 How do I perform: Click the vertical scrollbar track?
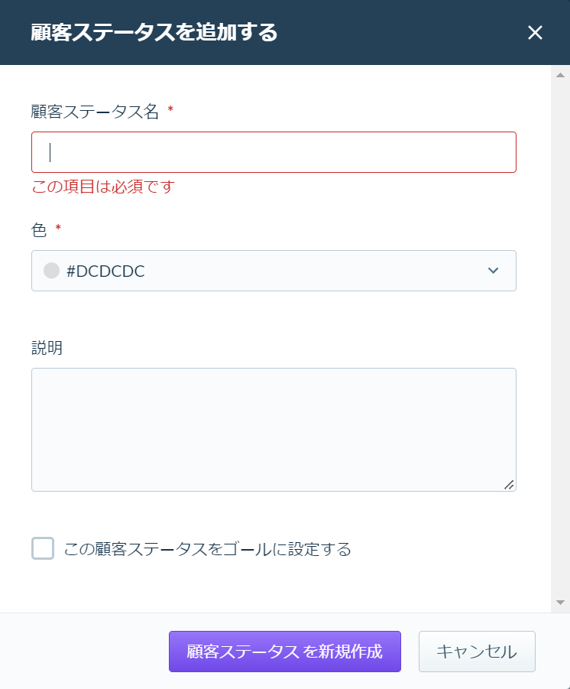click(560, 338)
